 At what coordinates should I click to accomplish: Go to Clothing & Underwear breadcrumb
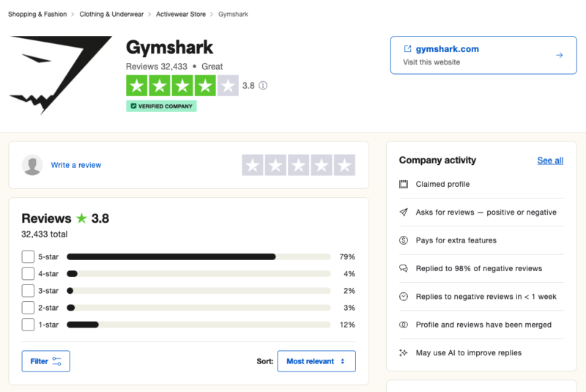coord(110,14)
